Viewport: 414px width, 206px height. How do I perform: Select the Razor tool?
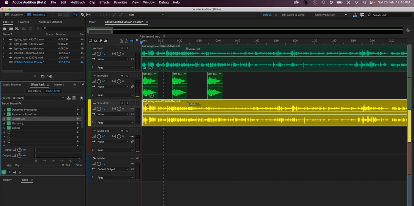[x=82, y=14]
